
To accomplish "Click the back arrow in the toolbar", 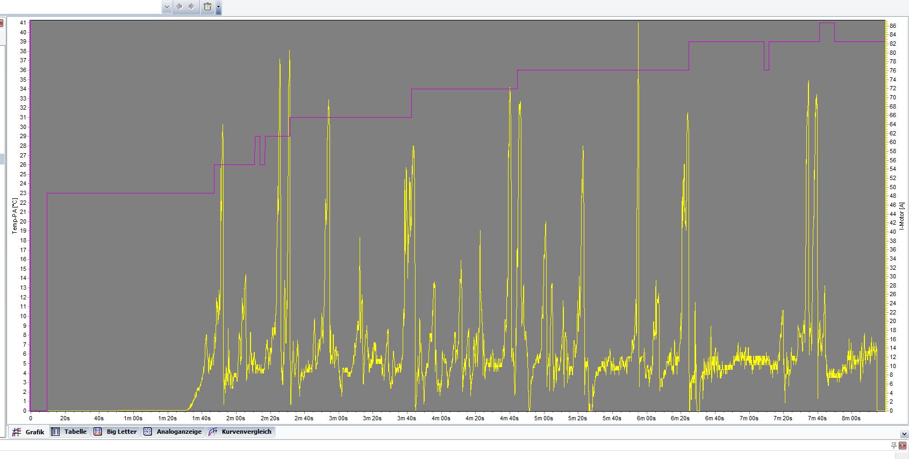I will pyautogui.click(x=179, y=7).
